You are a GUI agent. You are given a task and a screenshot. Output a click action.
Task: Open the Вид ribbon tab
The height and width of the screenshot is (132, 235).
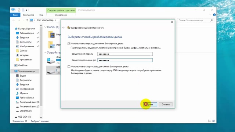point(41,15)
